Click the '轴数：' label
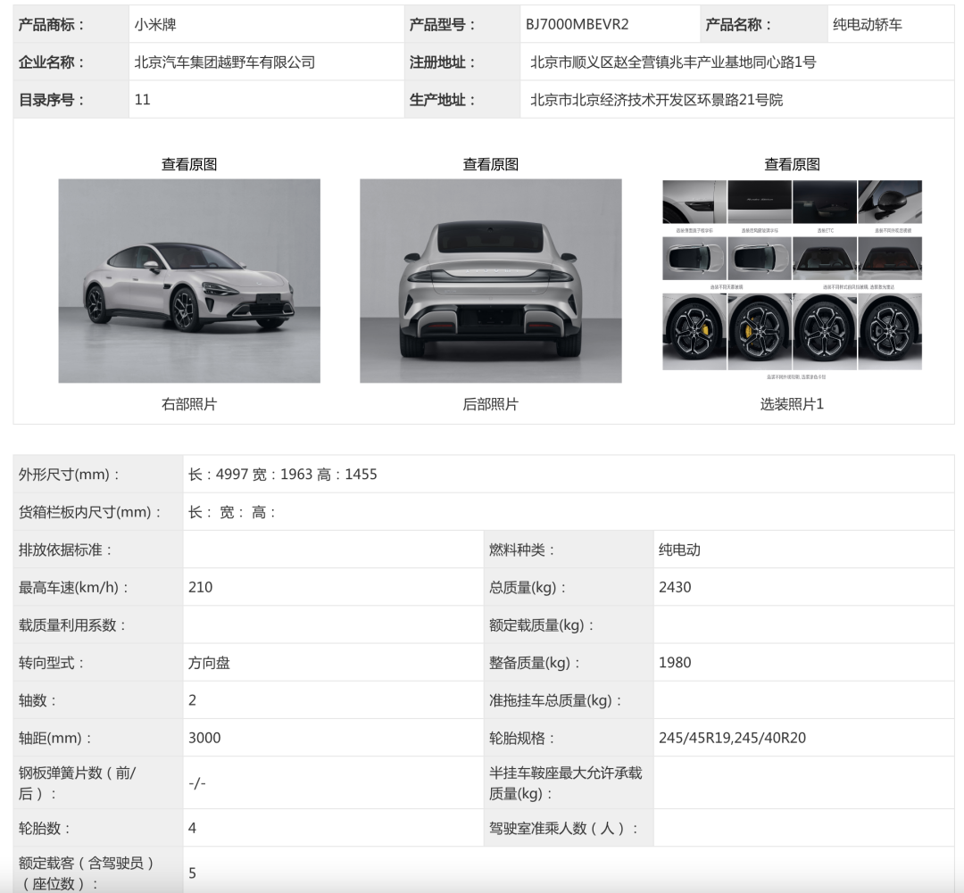Viewport: 964px width, 893px height. coord(37,700)
